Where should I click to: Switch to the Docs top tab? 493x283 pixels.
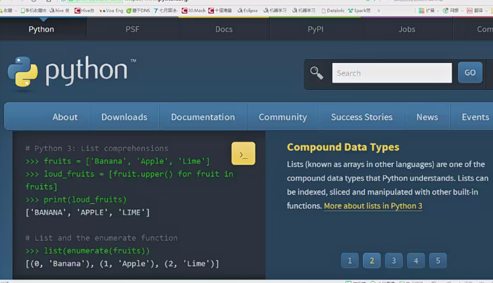click(x=223, y=30)
